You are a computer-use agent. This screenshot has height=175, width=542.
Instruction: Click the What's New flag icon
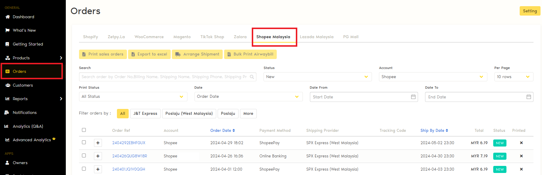[x=8, y=31]
